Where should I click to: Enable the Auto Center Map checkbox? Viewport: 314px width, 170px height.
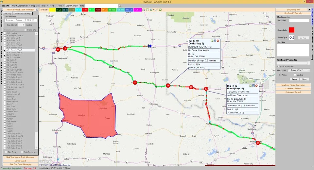point(22,152)
